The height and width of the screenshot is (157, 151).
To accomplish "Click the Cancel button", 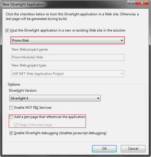I will point(133,149).
